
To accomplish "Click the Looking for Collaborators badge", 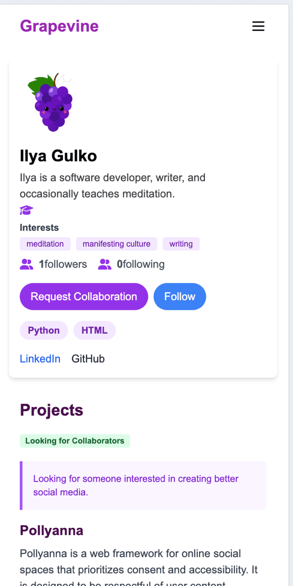I will pyautogui.click(x=75, y=441).
